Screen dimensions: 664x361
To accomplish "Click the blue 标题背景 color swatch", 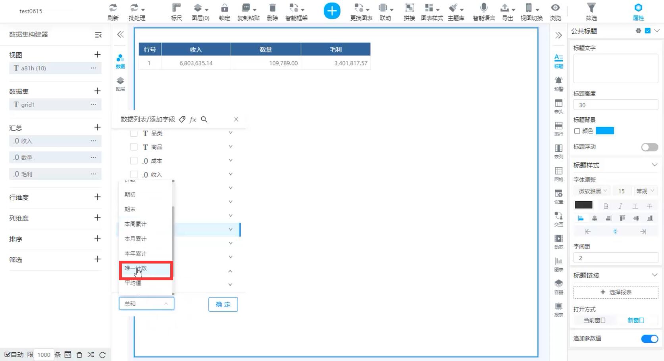I will 605,131.
